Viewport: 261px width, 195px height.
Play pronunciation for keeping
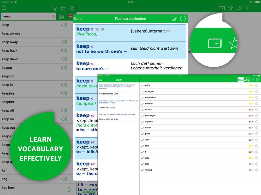(64, 93)
